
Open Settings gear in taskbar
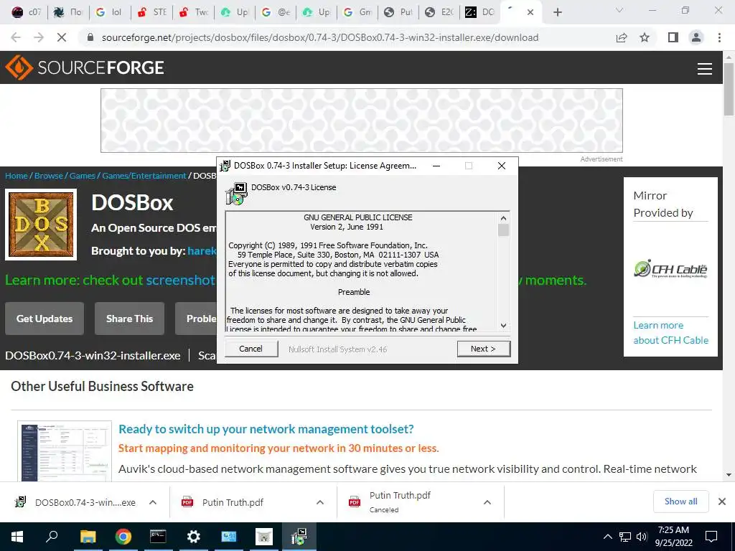(x=194, y=537)
